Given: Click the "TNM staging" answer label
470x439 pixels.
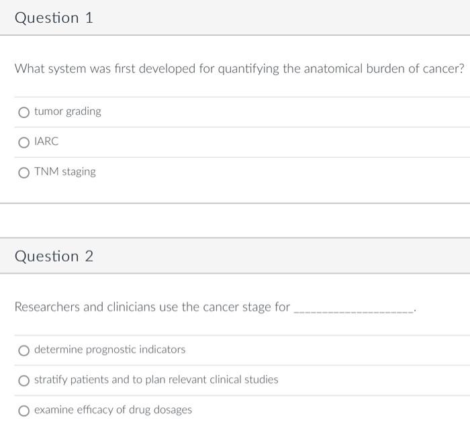Looking at the screenshot, I should [x=65, y=172].
